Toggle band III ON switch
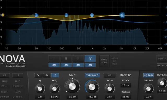167x100 pixels. [x=78, y=65]
